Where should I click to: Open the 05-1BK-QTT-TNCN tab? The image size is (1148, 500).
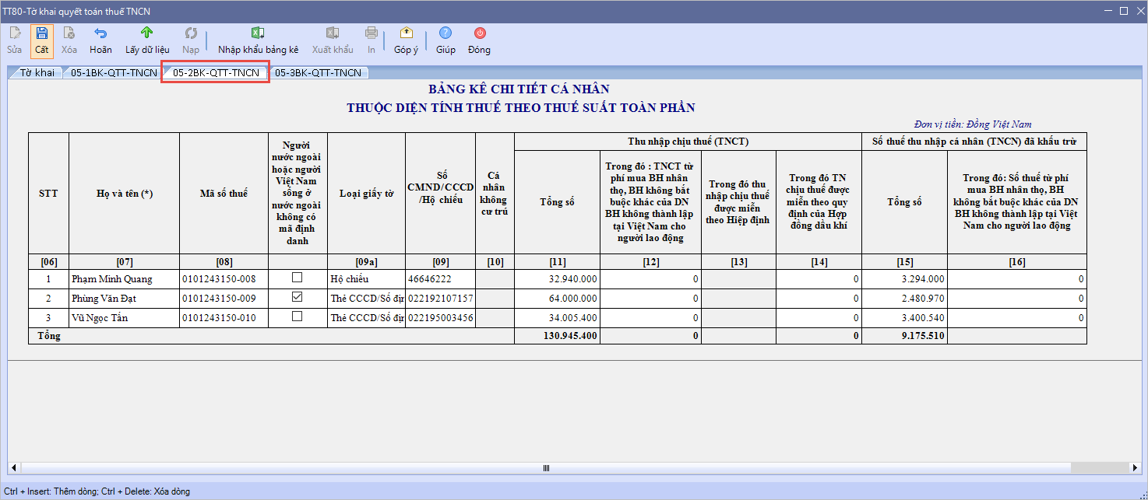click(x=114, y=73)
